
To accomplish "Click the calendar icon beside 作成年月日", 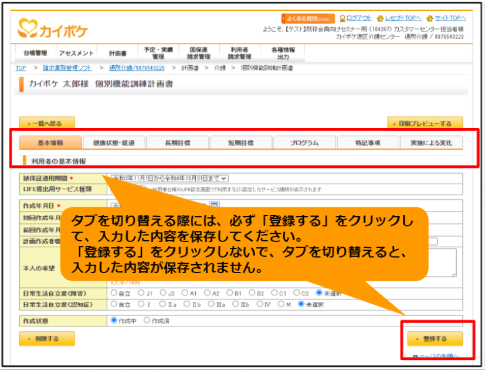I will point(215,205).
